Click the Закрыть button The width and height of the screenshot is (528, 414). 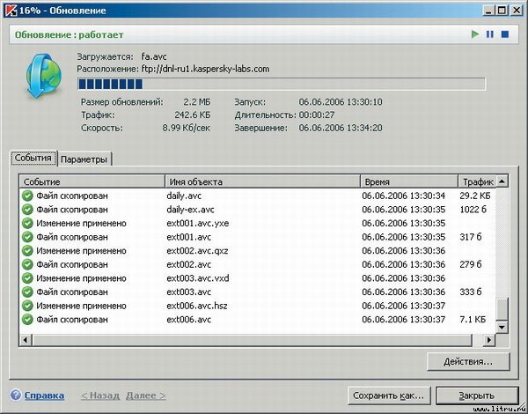[476, 396]
